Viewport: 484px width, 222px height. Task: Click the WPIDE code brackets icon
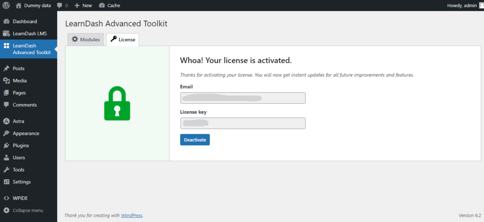pos(6,198)
